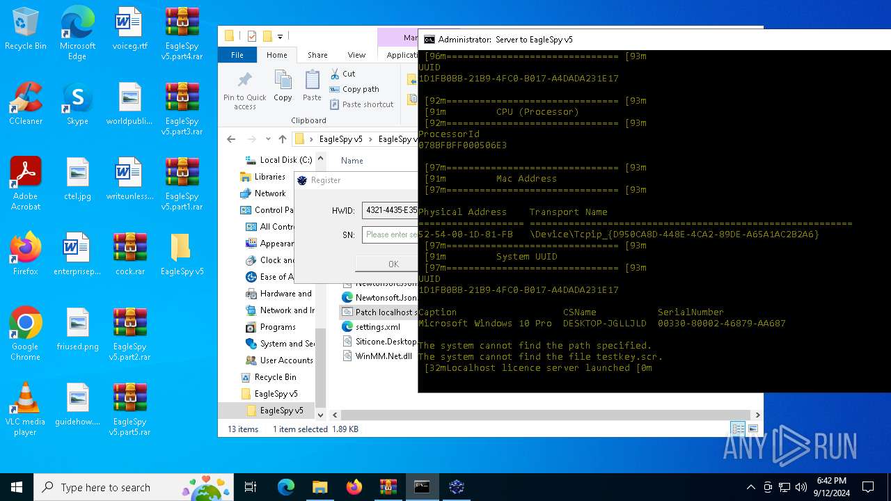Click the taskbar search box

134,487
